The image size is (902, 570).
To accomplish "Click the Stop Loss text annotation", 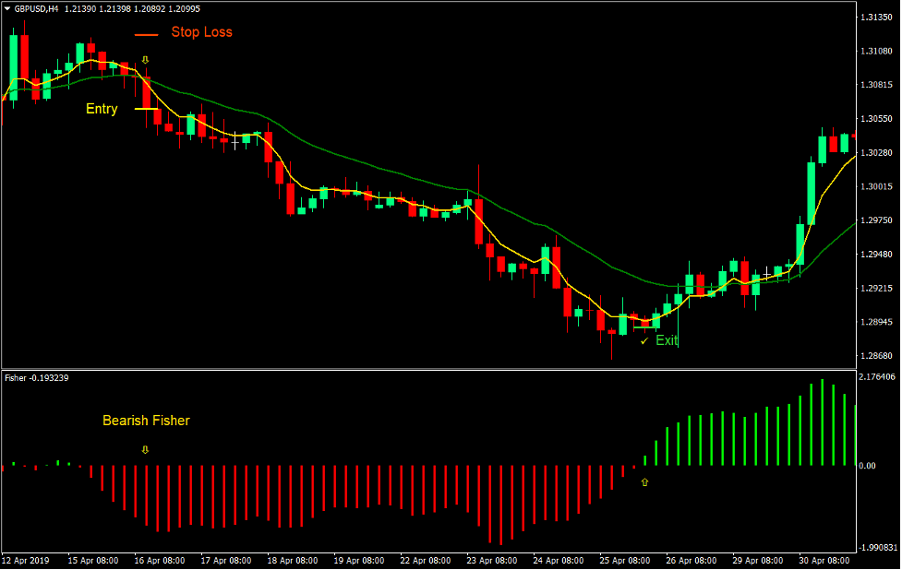I will tap(202, 32).
